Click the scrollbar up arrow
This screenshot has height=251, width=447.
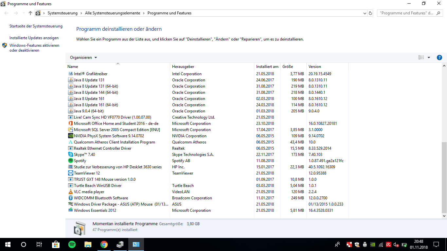click(444, 66)
